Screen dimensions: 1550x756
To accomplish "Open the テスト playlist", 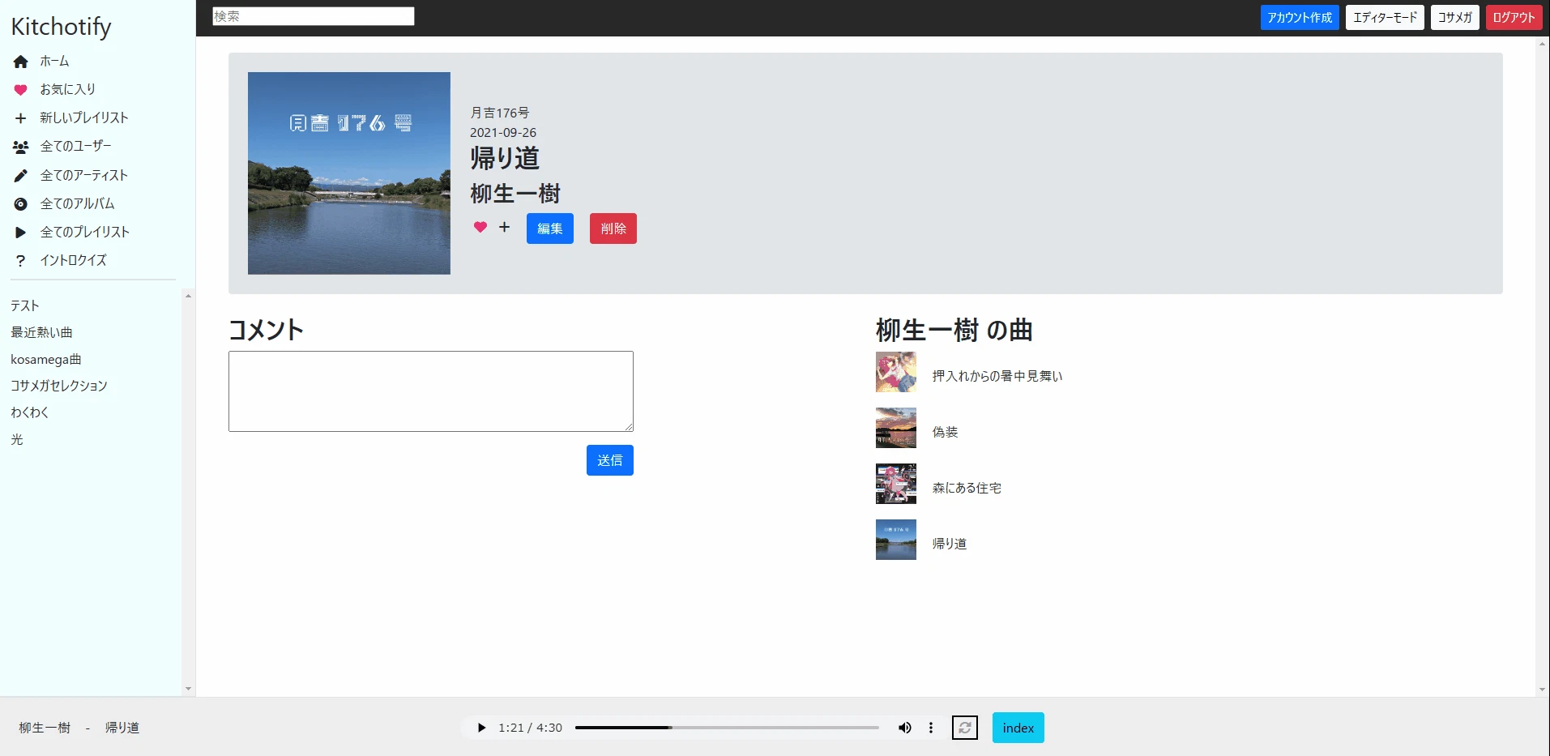I will (x=25, y=305).
